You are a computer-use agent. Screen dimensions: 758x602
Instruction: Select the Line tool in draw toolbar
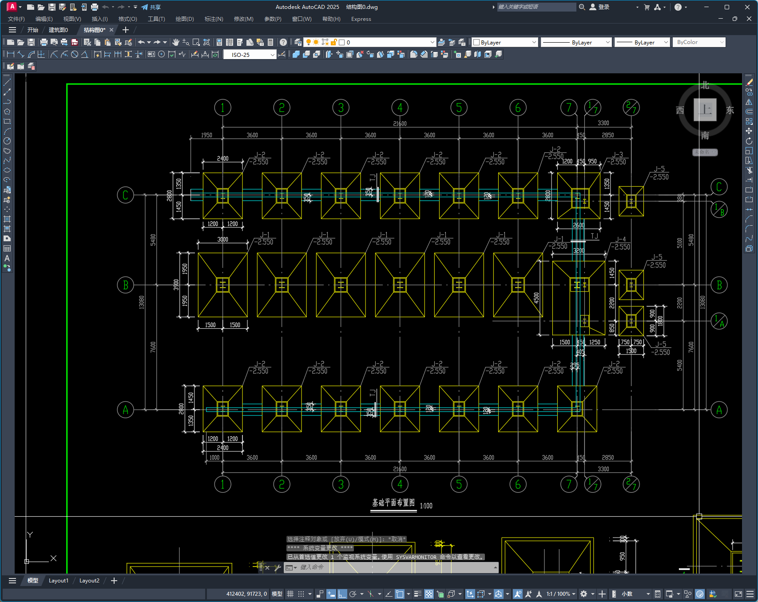coord(7,82)
